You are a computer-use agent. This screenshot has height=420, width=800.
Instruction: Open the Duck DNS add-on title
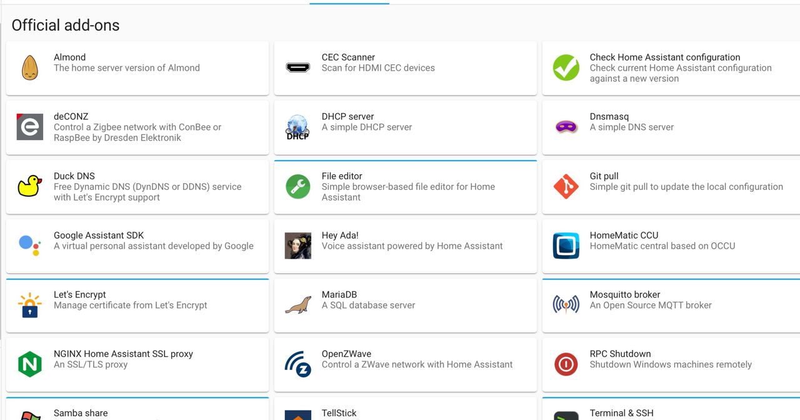[x=74, y=176]
